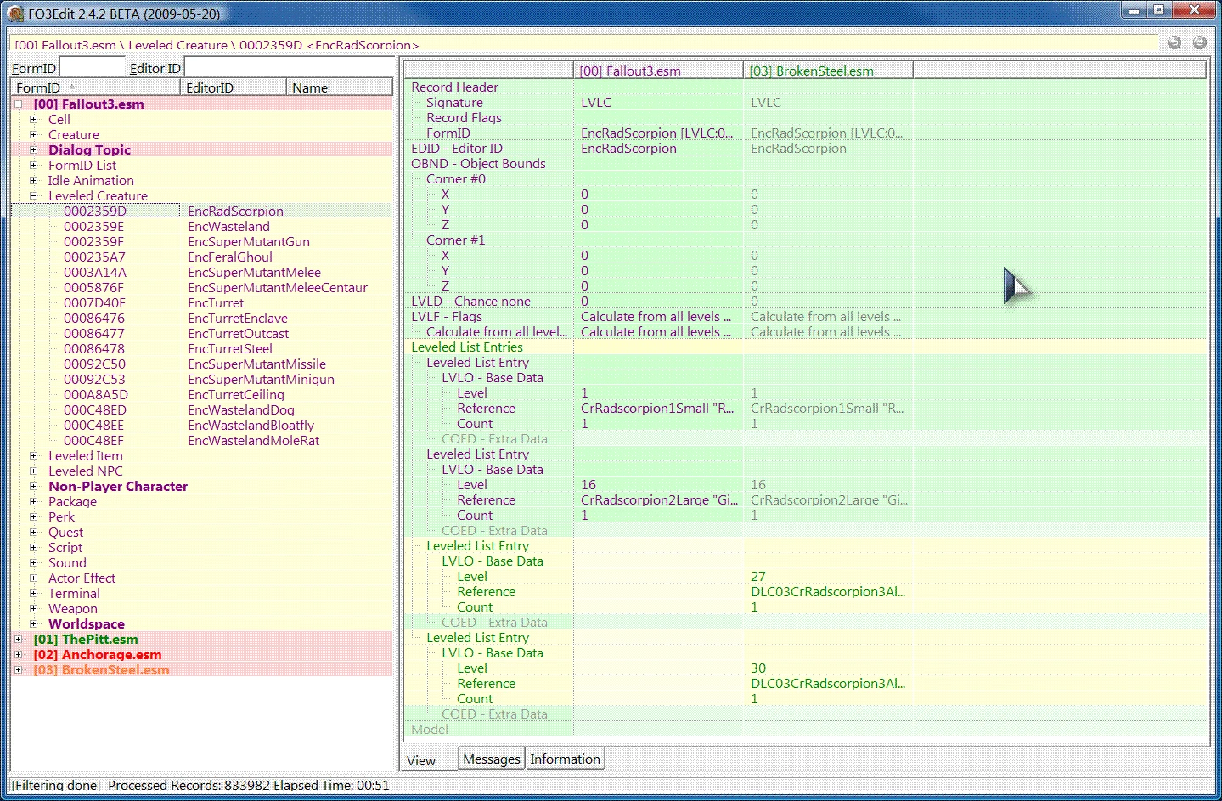Screen dimensions: 1222x801
Task: Click the FO3Edit application icon in title bar
Action: pyautogui.click(x=16, y=14)
